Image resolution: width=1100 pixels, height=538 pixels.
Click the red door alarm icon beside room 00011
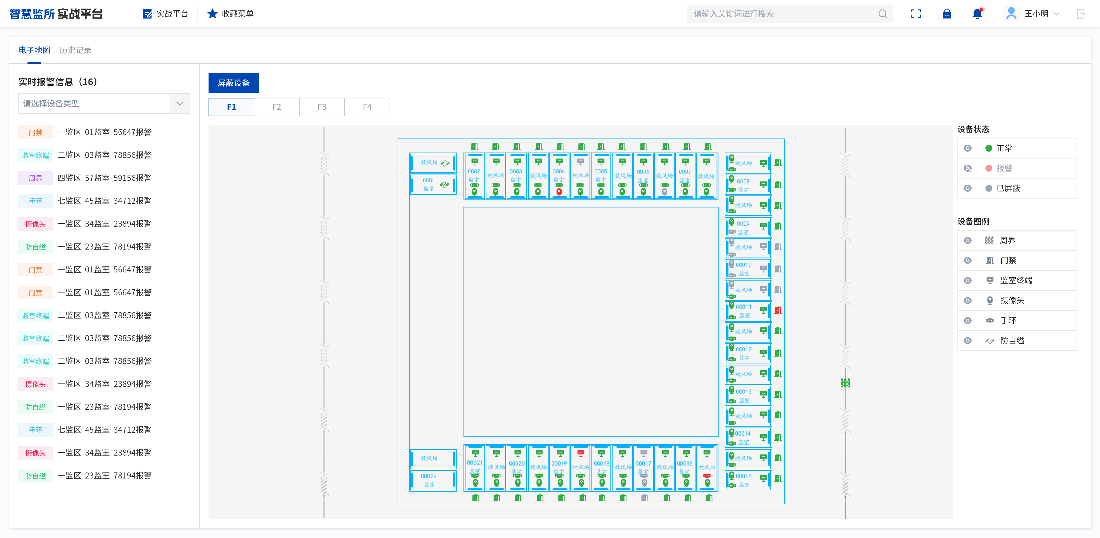tap(778, 310)
